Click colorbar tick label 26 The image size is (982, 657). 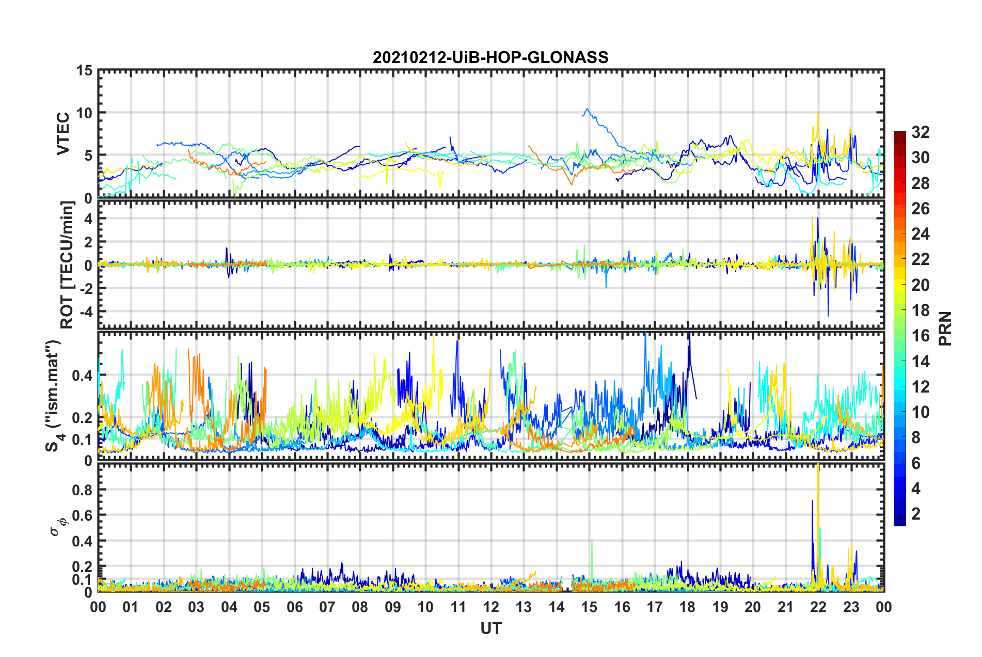920,209
